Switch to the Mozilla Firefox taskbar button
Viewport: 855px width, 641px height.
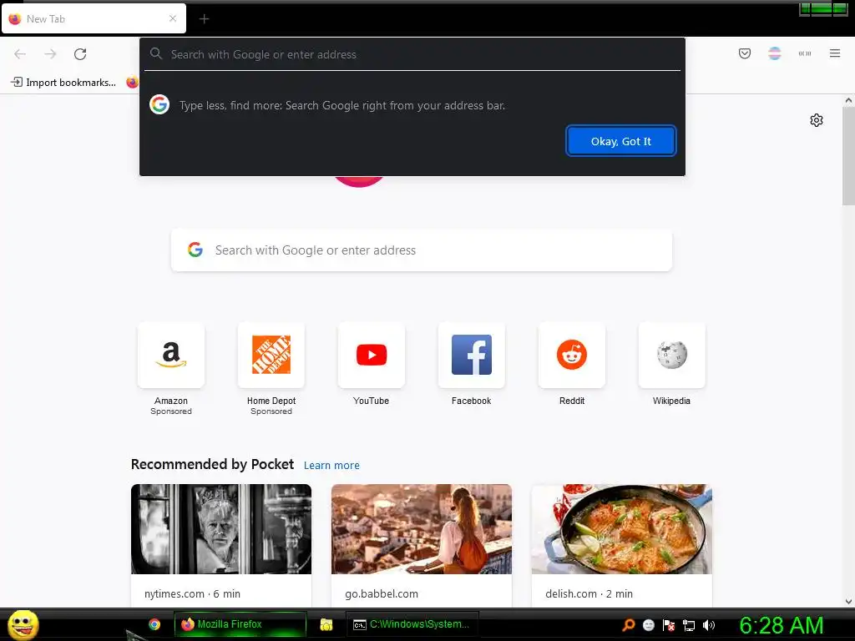pos(240,624)
